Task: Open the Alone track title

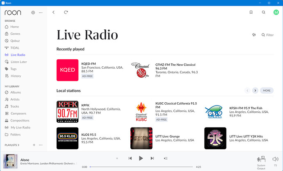Action: 25,160
